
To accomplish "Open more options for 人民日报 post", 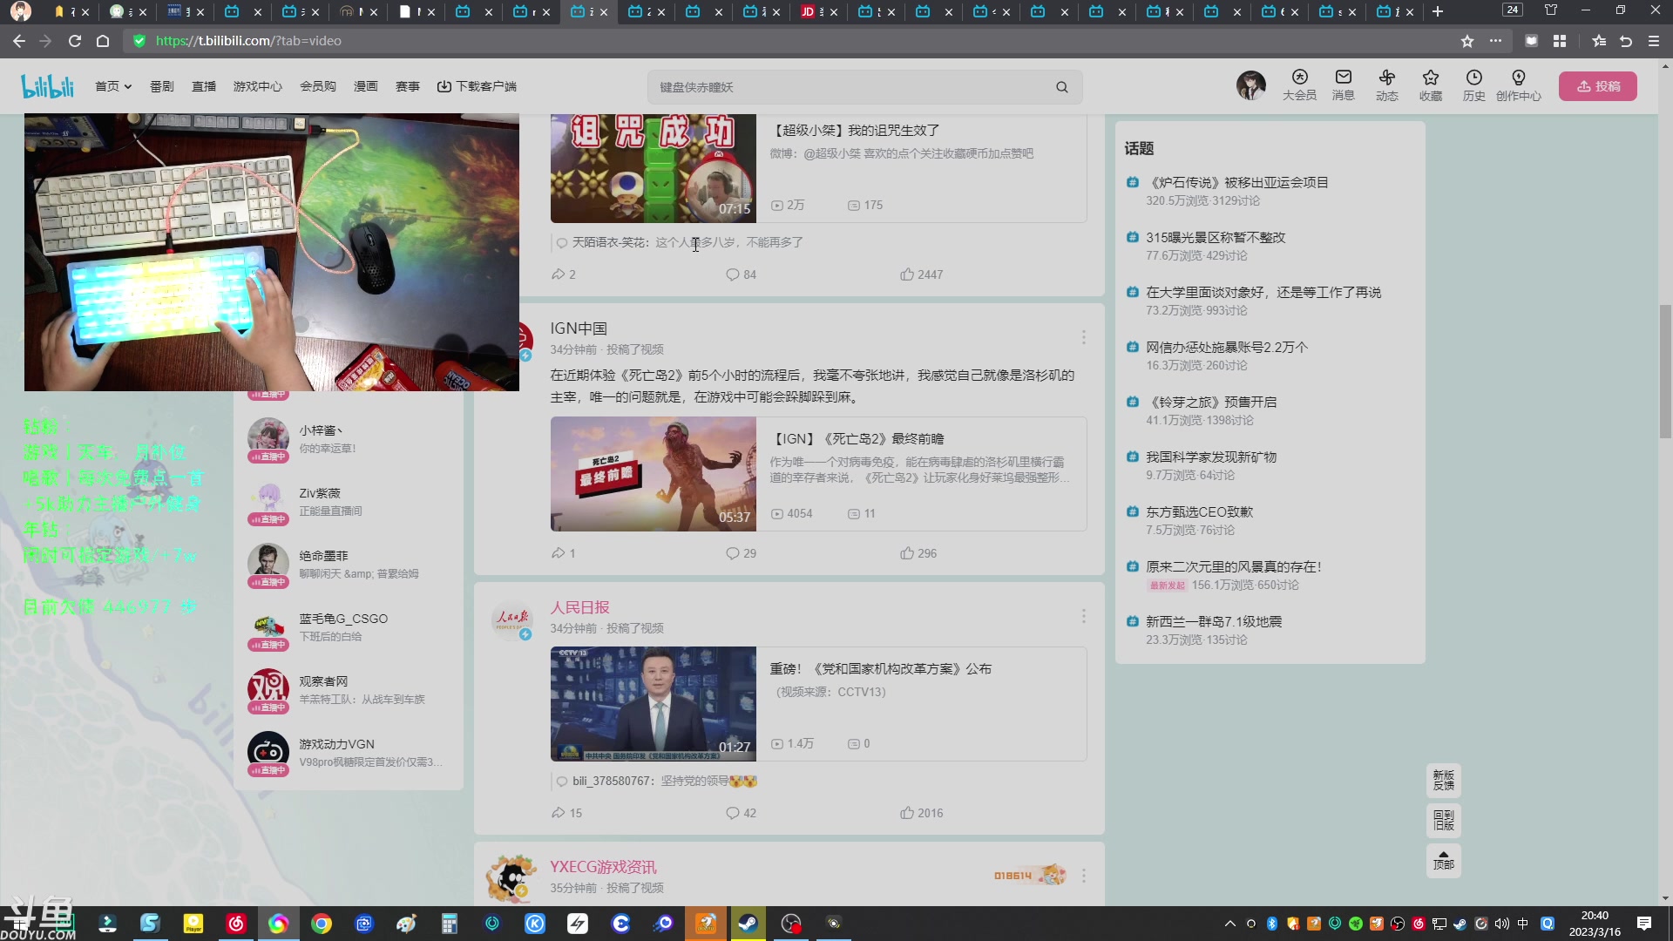I will (1084, 616).
